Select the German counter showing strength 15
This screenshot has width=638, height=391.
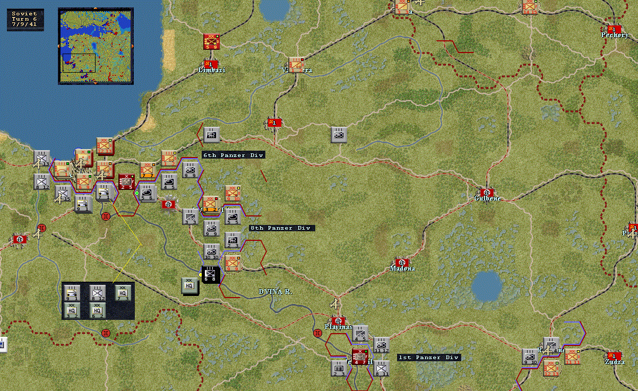click(63, 193)
